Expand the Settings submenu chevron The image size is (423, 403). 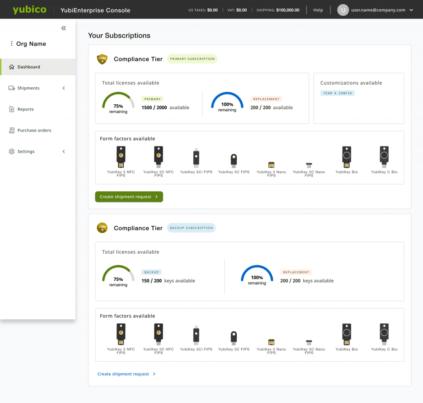pos(64,151)
